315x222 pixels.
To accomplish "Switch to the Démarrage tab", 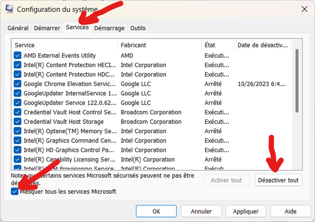I will coord(109,28).
